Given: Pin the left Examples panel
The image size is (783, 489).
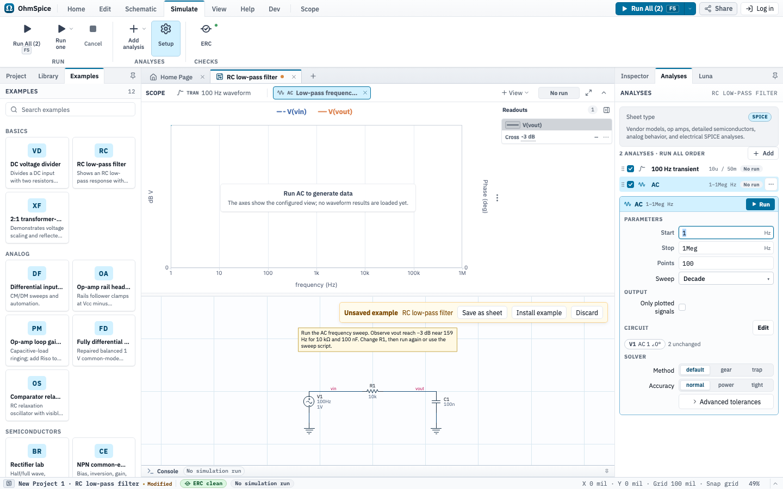Looking at the screenshot, I should click(x=133, y=76).
